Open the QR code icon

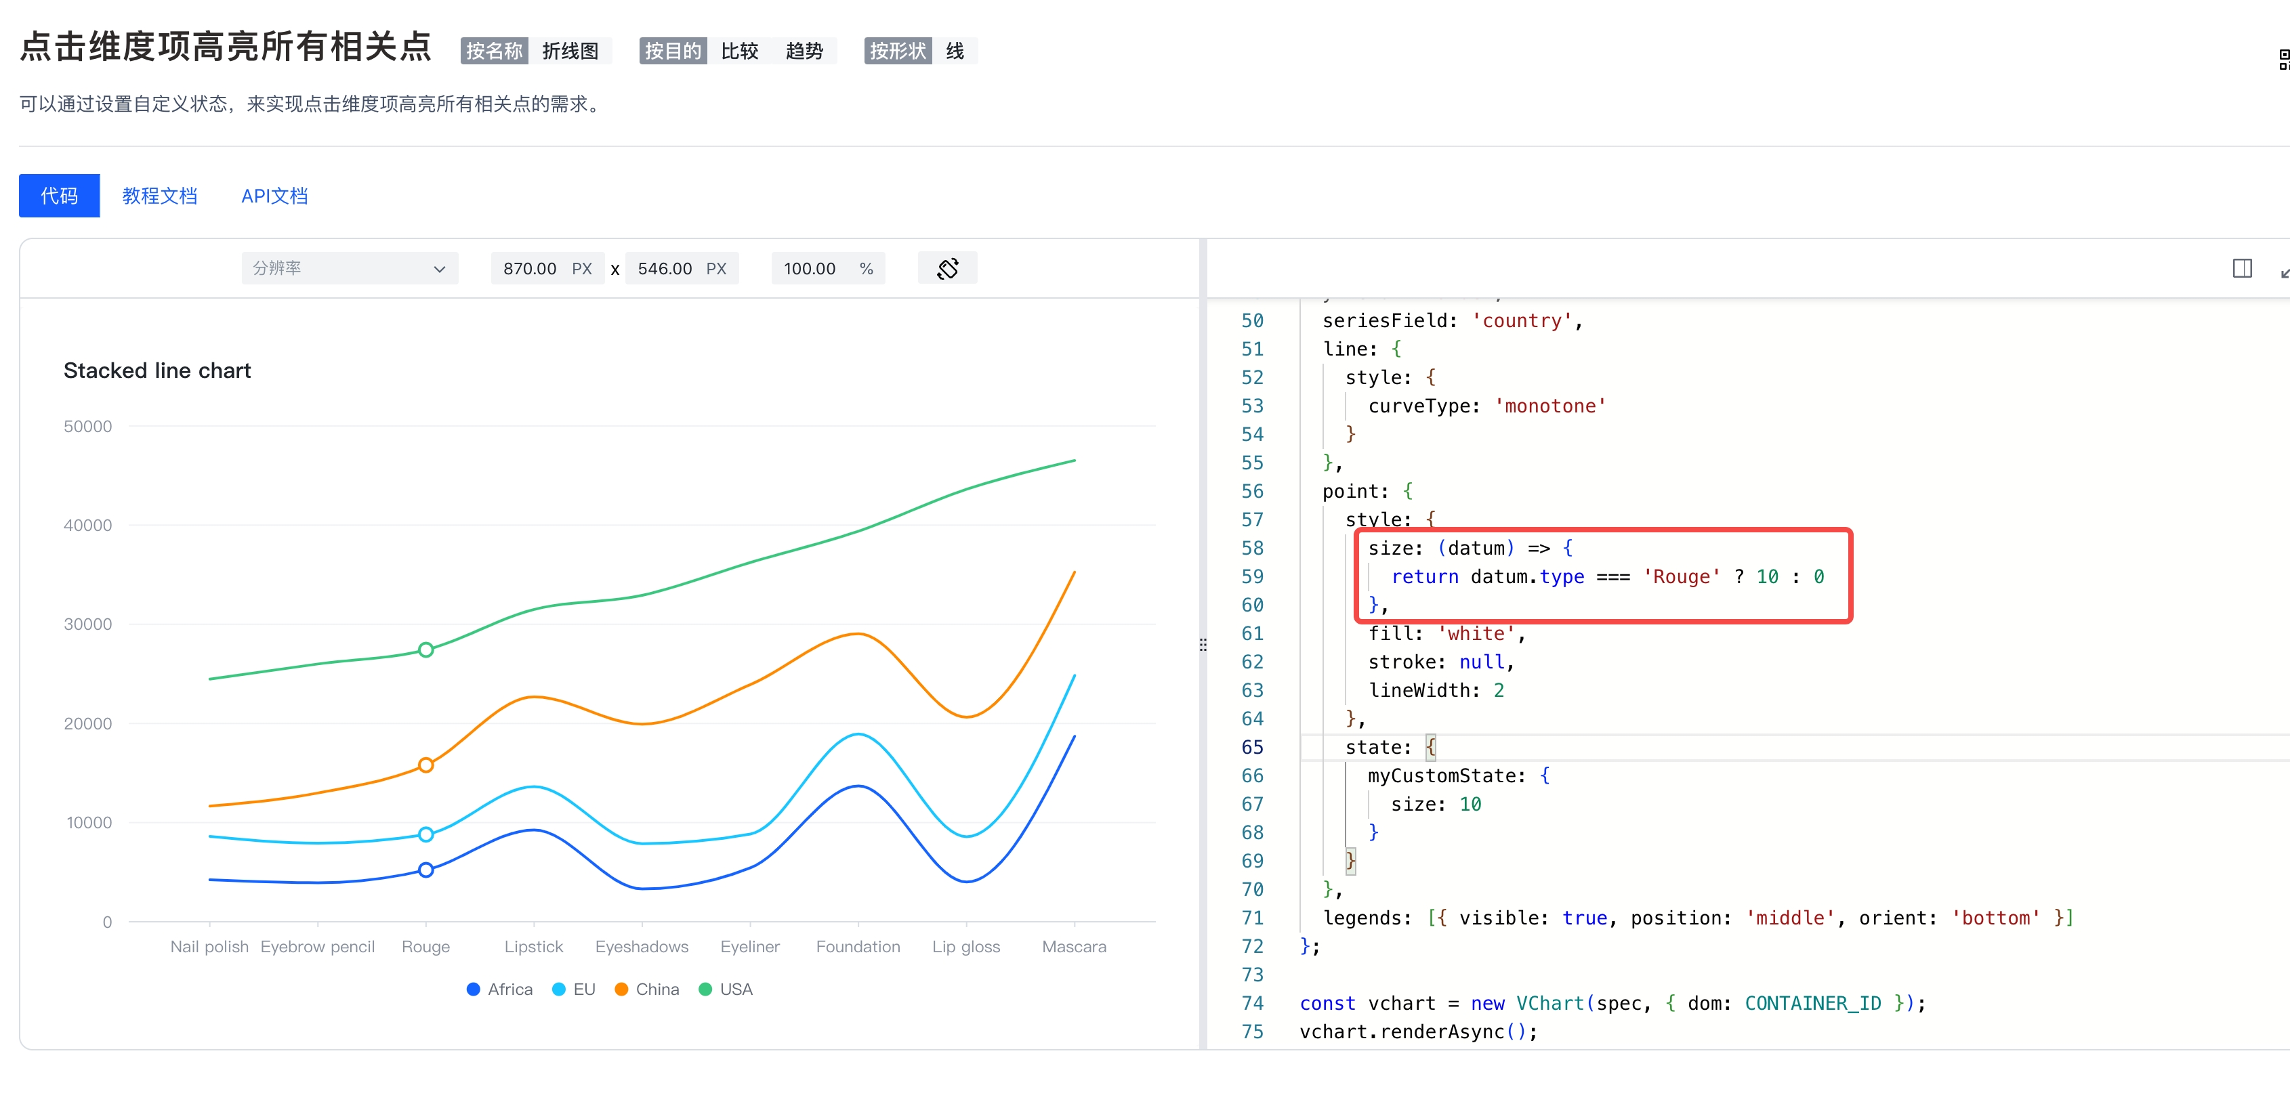(x=2283, y=60)
